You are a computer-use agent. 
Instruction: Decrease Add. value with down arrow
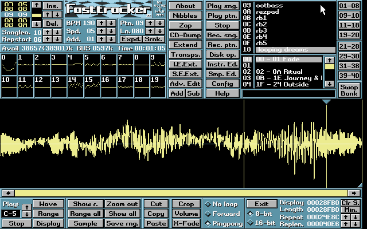click(x=111, y=39)
